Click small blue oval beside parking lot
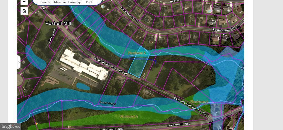Screen dimensions: 283x130 (83, 86)
